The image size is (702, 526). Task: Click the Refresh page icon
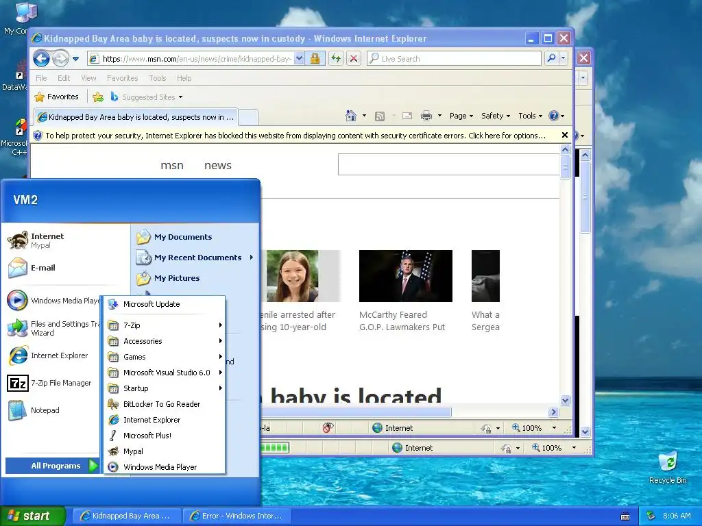(x=336, y=58)
